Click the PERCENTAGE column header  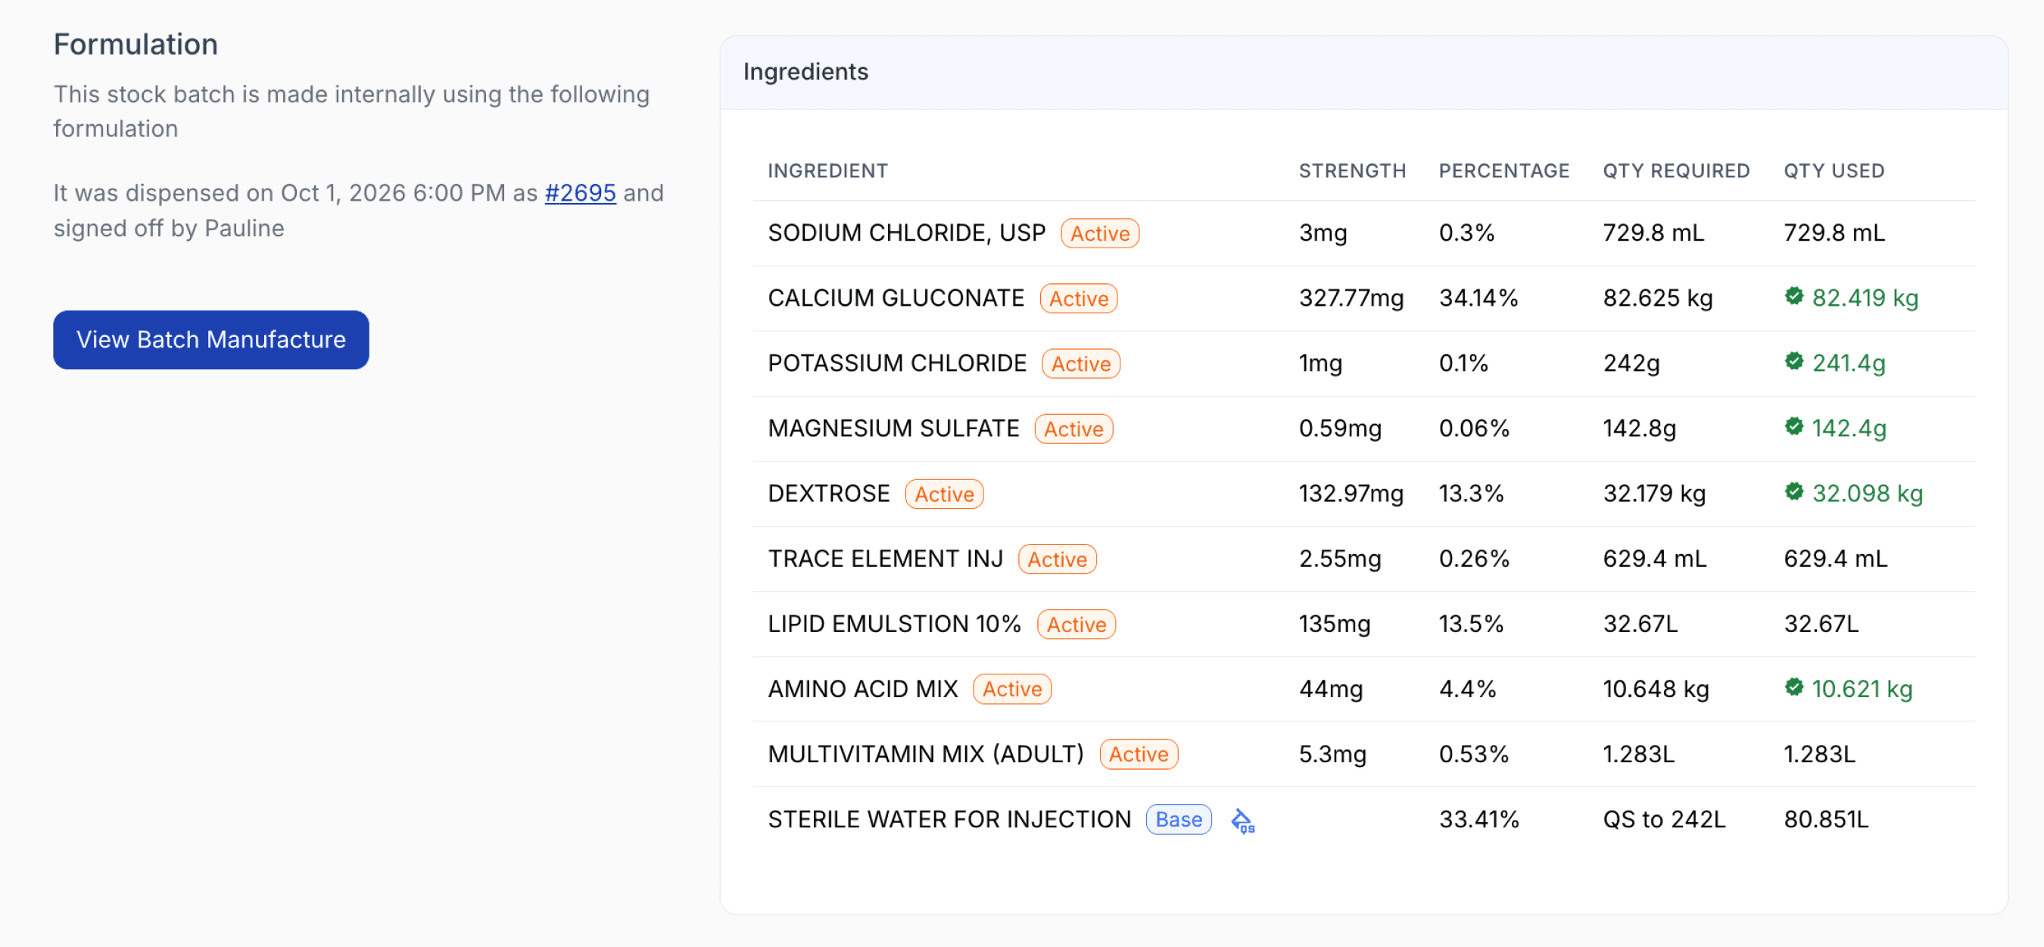pos(1503,170)
